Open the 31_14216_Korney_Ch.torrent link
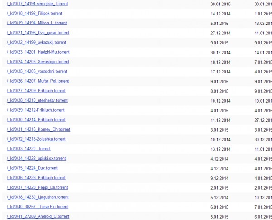This screenshot has height=220, width=272. (39, 129)
